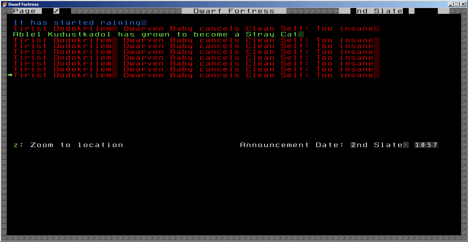Click the 'Dwarf Fortress' window title text
This screenshot has height=242, width=468.
coord(23,4)
